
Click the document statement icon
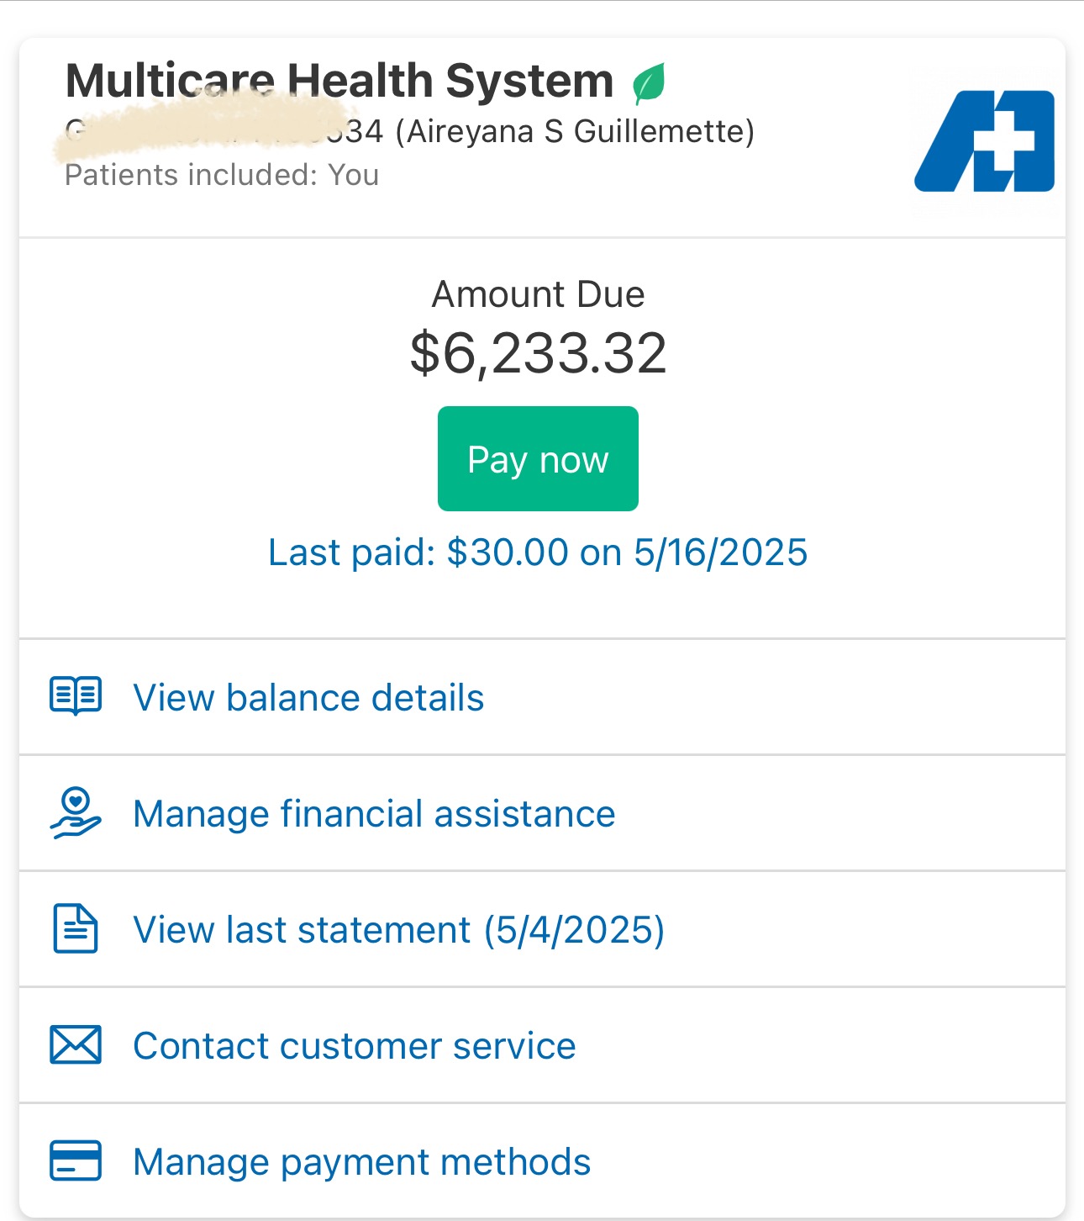[76, 929]
